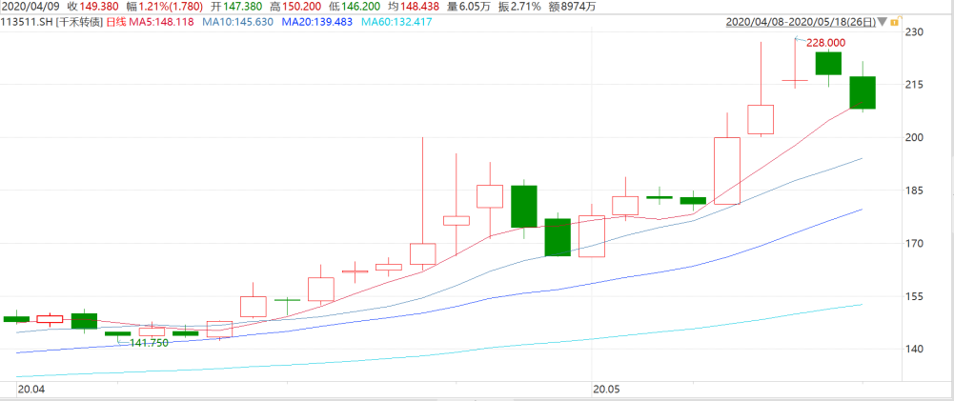Click the 228.000 high price marker

[825, 43]
